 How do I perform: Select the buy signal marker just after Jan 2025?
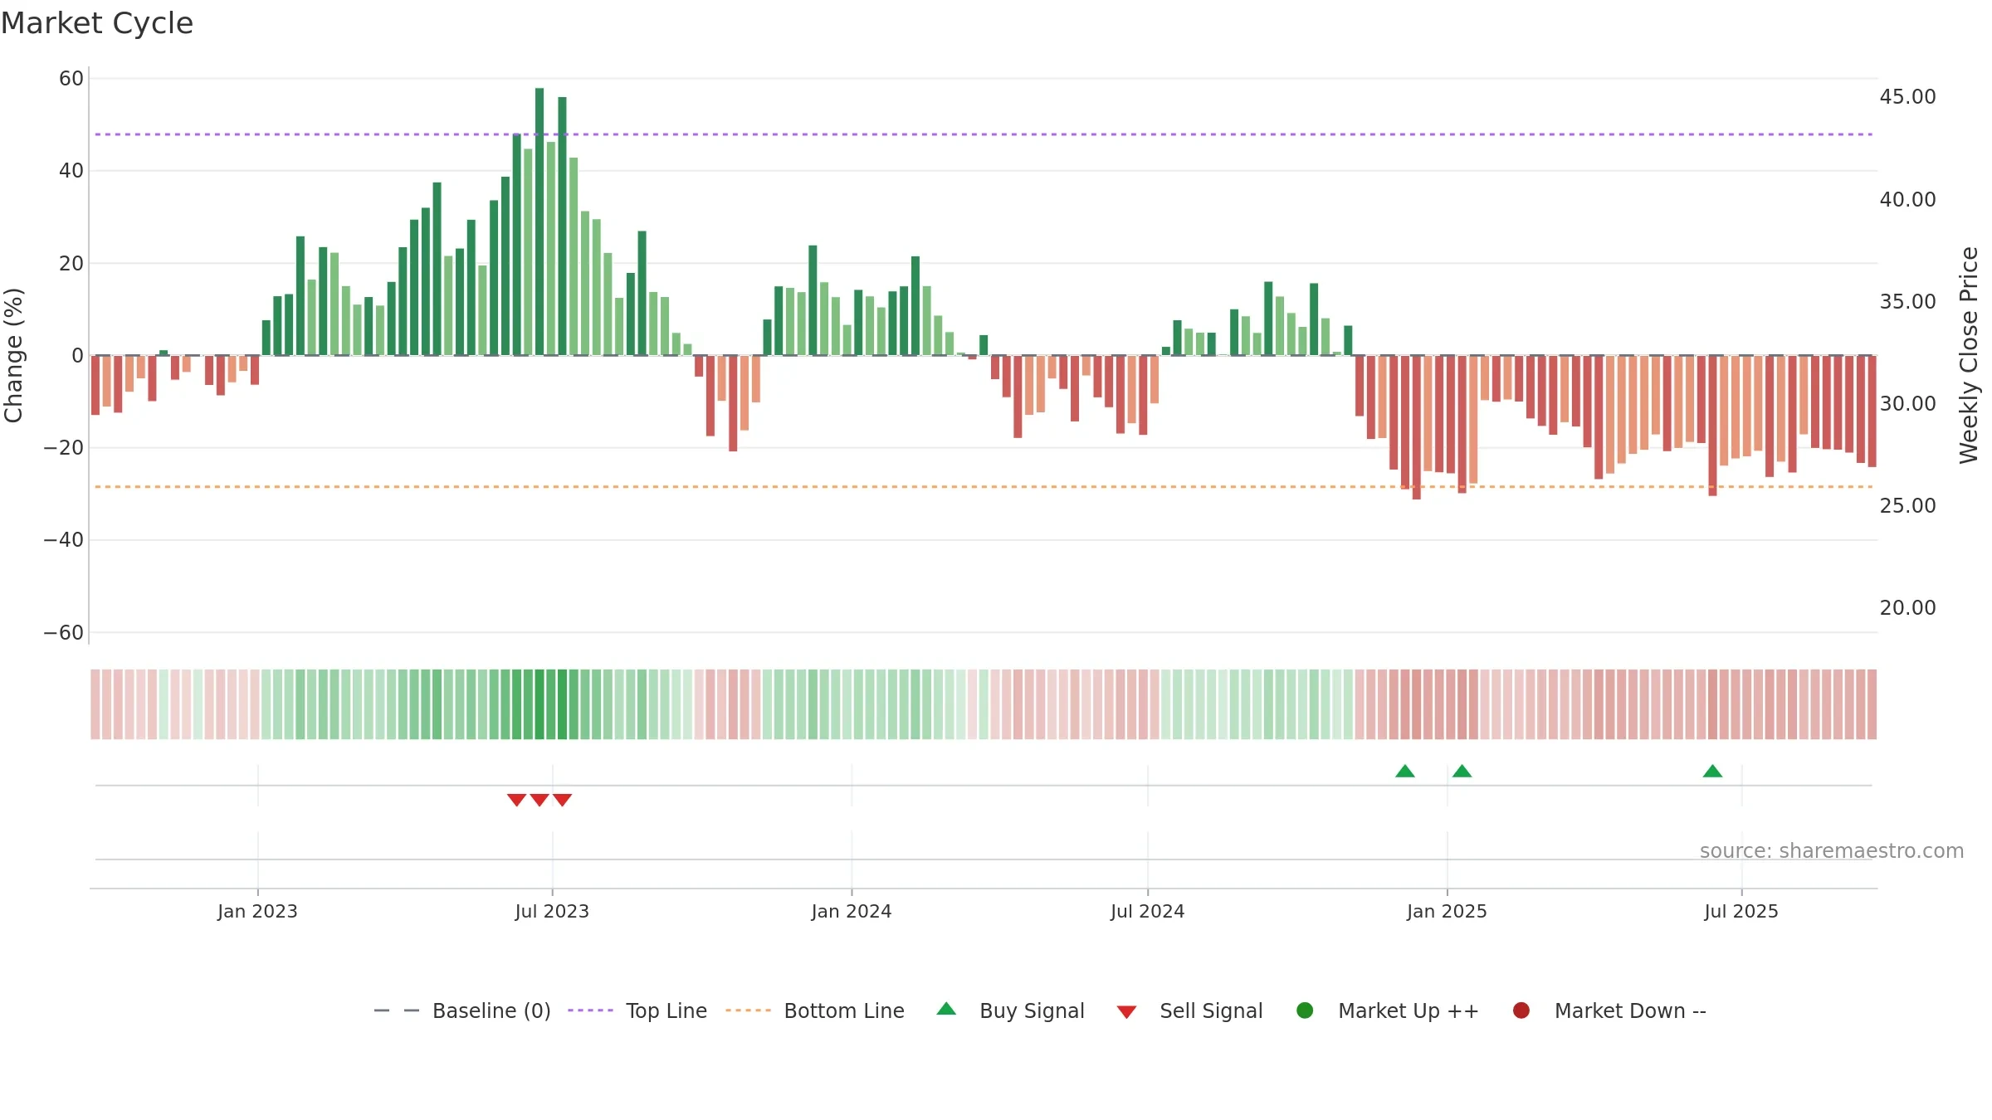click(x=1462, y=772)
